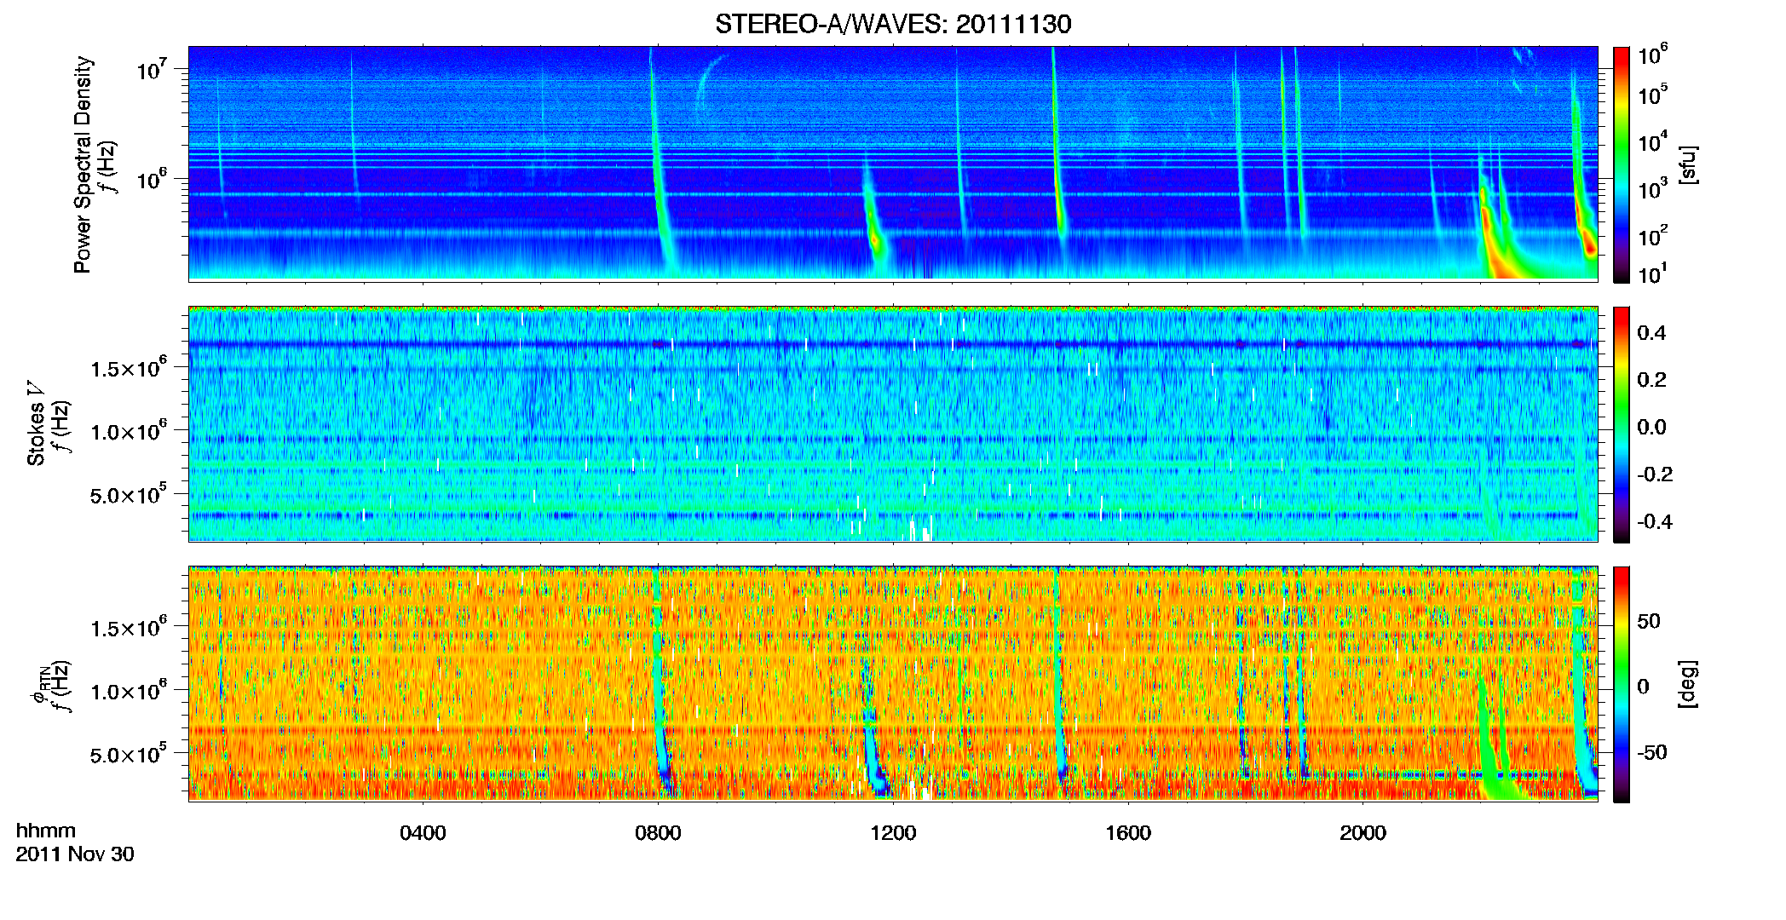Click the 0.4 label on Stokes colorbar
Image resolution: width=1786 pixels, height=920 pixels.
[1651, 332]
